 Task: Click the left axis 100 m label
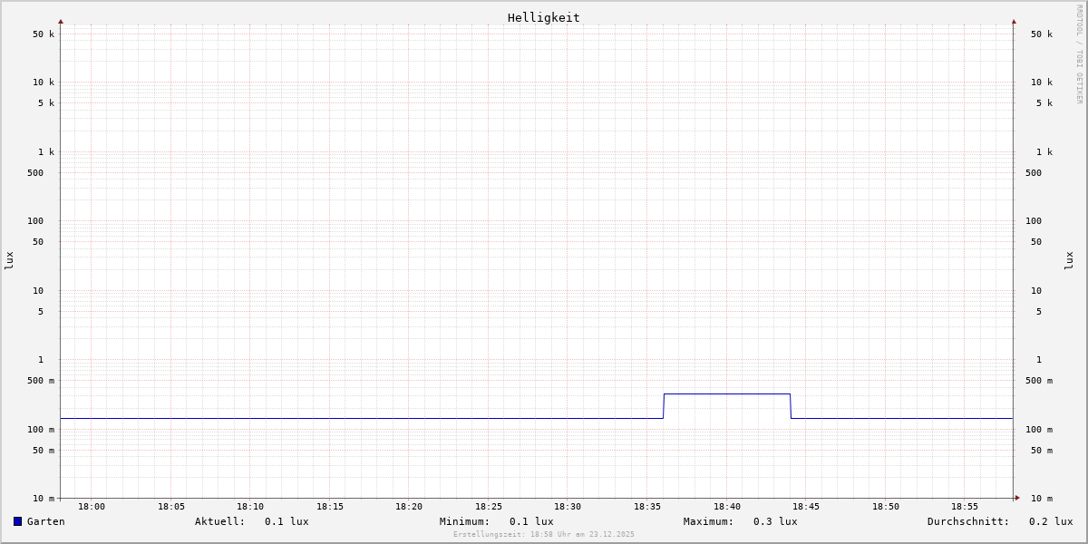(41, 430)
